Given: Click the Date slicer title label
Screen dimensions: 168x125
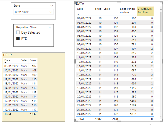Looking at the screenshot, I should (x=17, y=6).
